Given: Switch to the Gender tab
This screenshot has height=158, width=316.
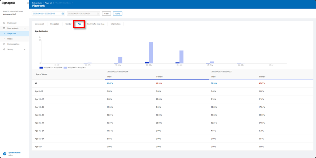Looking at the screenshot, I should point(68,24).
